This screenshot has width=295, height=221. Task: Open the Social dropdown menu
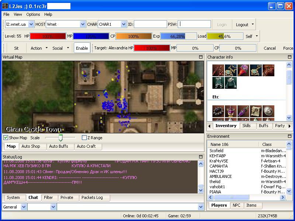pyautogui.click(x=68, y=48)
